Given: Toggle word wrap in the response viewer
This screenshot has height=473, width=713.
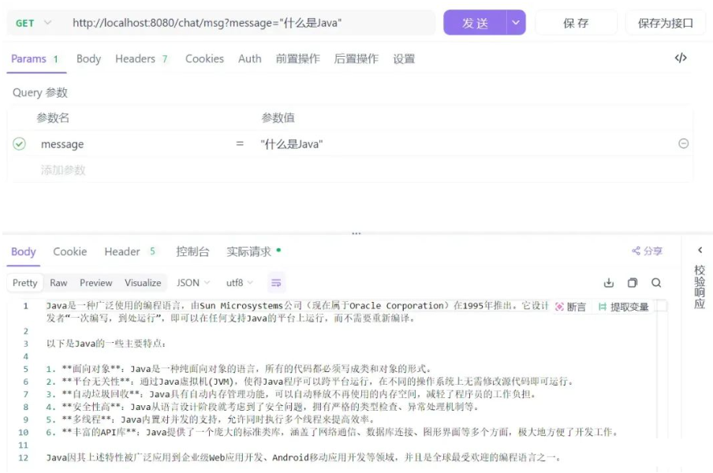Looking at the screenshot, I should (x=275, y=282).
